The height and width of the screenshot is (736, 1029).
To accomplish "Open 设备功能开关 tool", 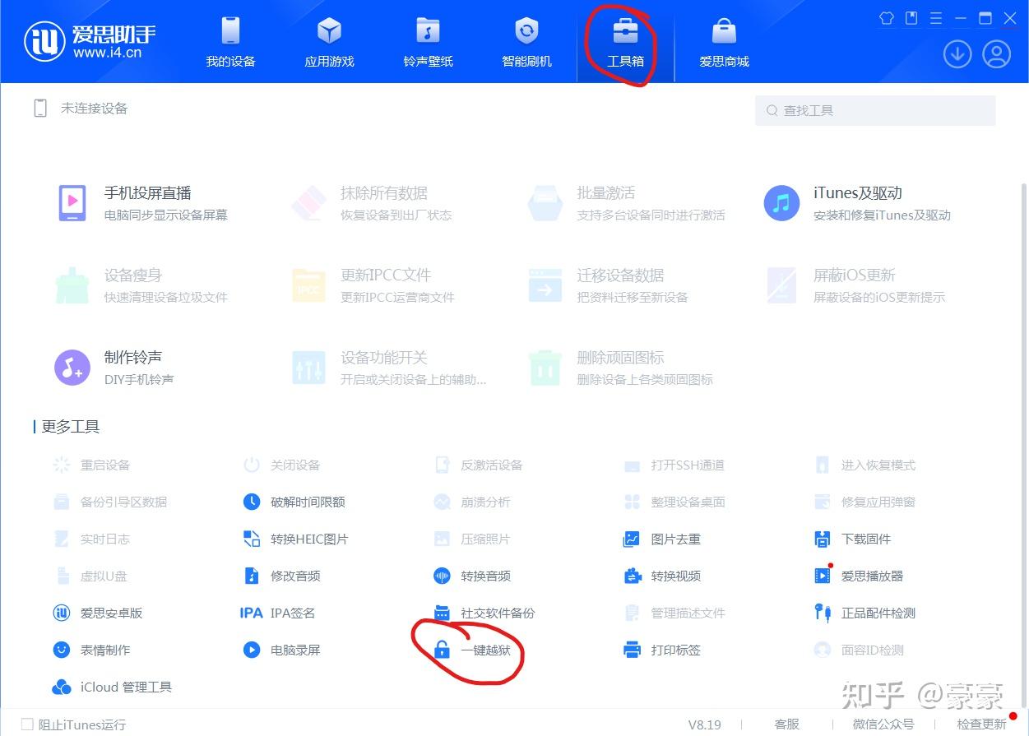I will [x=389, y=368].
